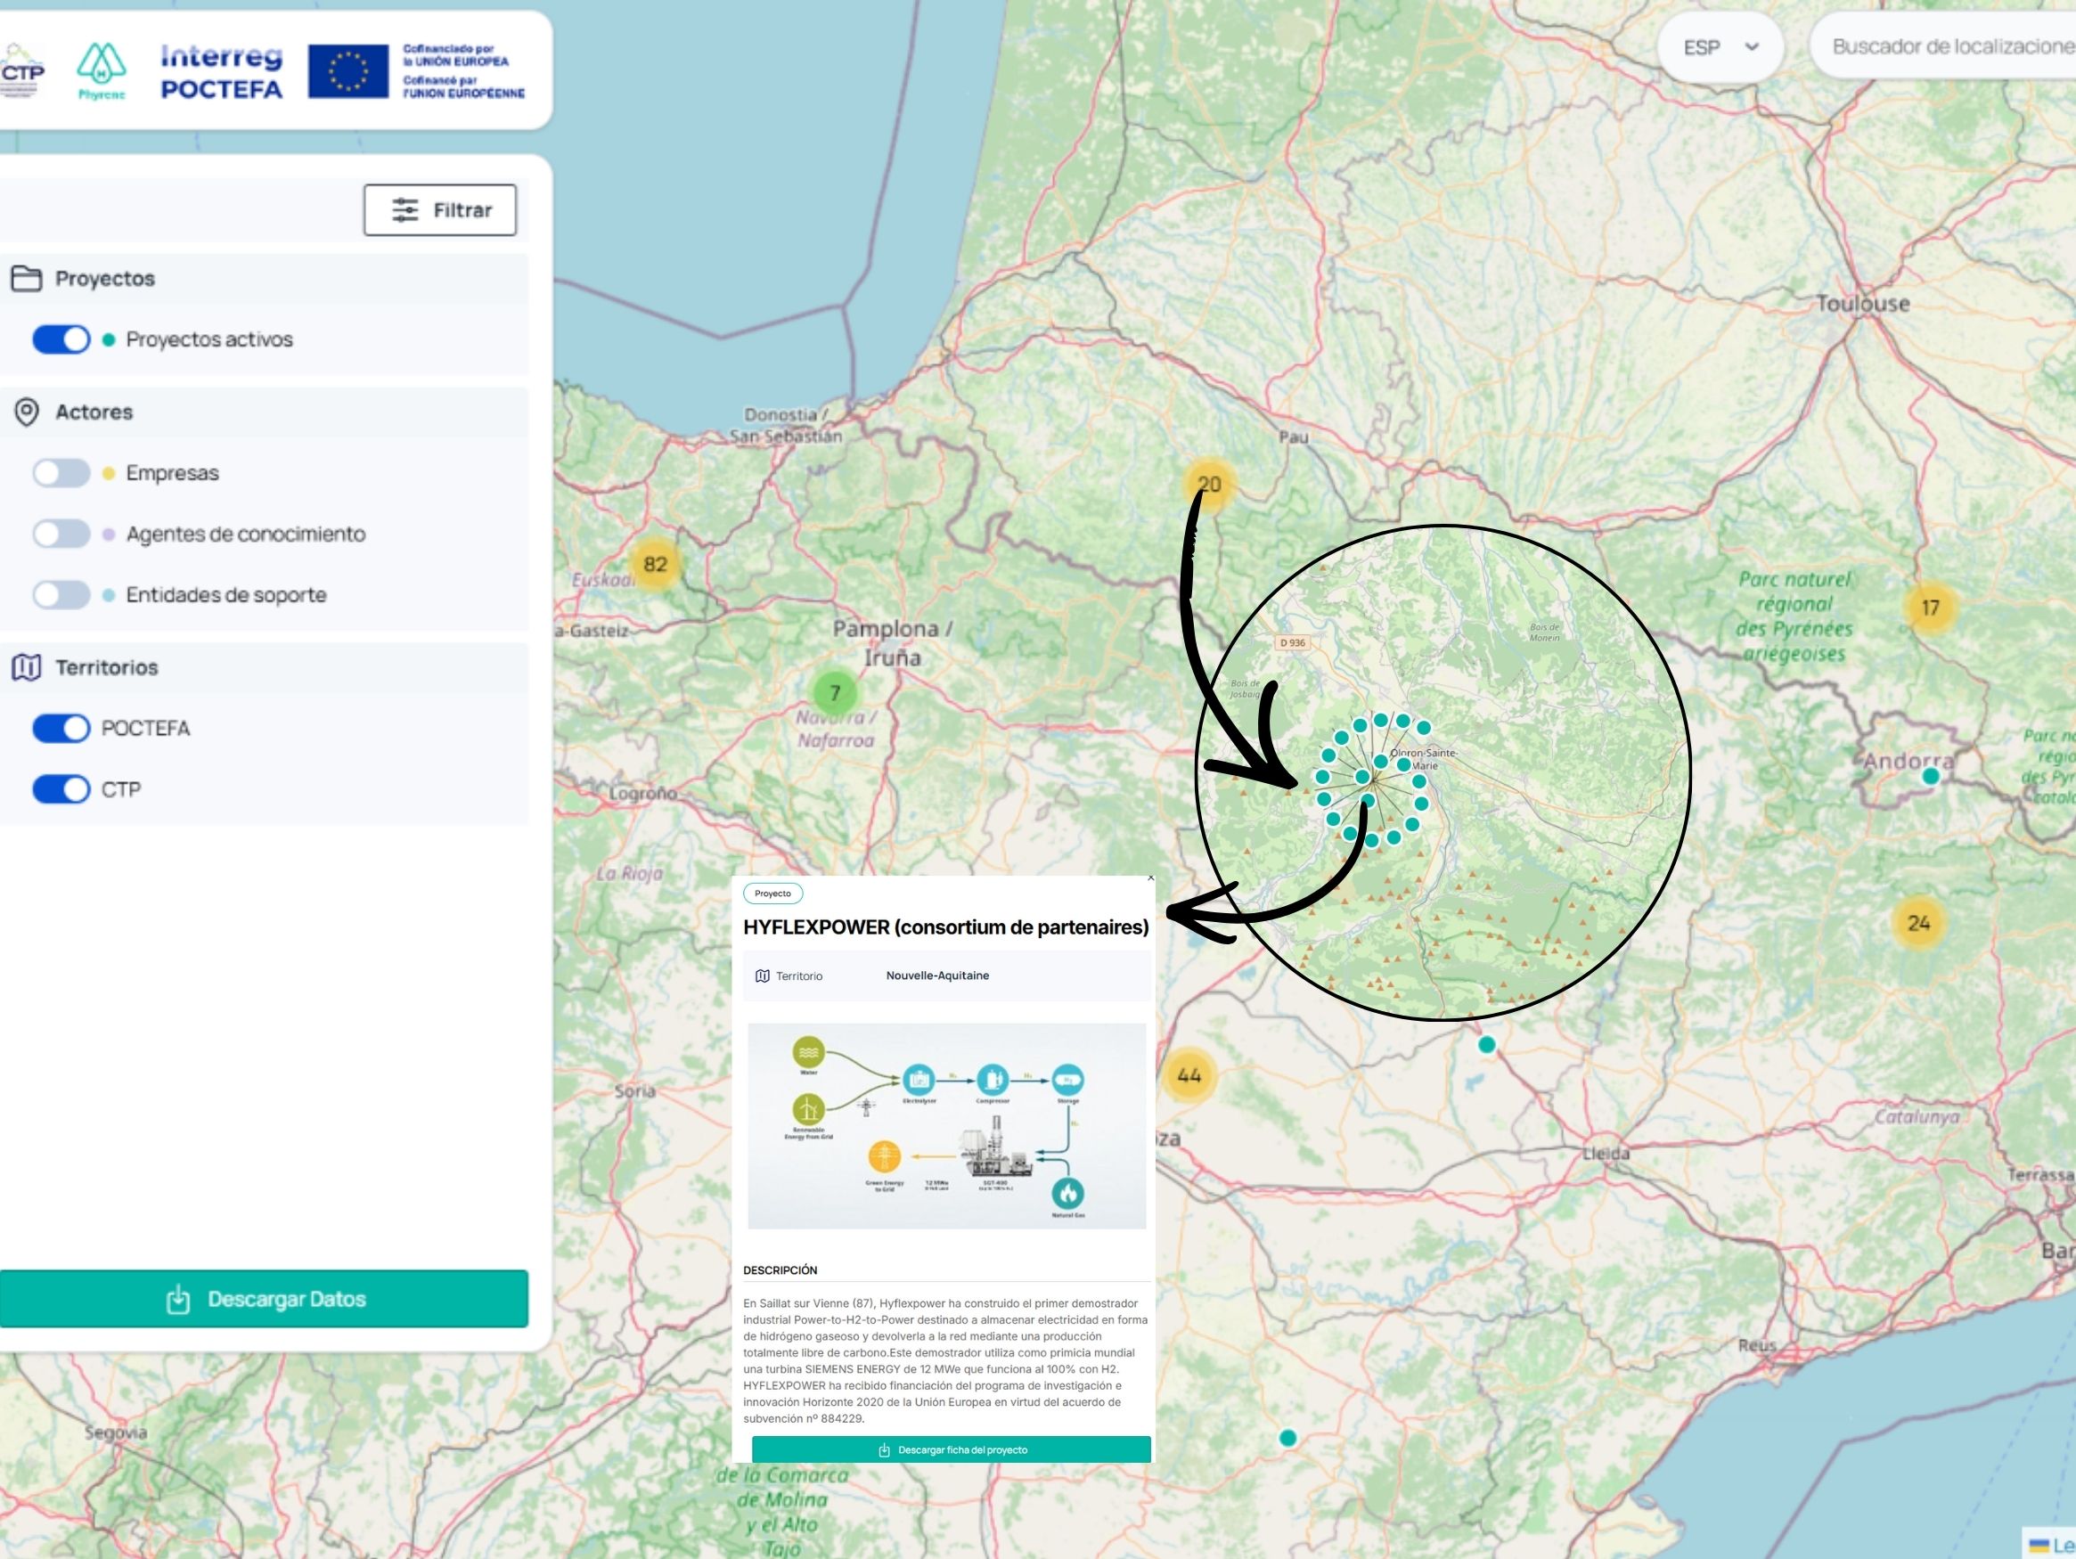Image resolution: width=2076 pixels, height=1559 pixels.
Task: Click the Filtrar button
Action: coord(439,210)
